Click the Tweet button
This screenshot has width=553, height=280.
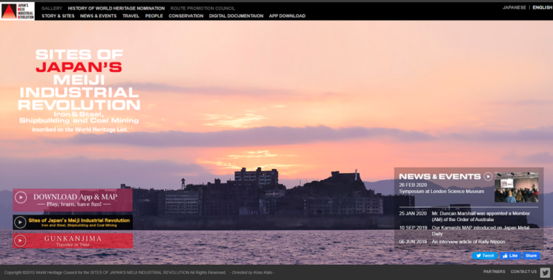coord(485,256)
